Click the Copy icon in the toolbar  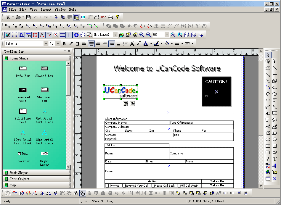tap(63, 17)
